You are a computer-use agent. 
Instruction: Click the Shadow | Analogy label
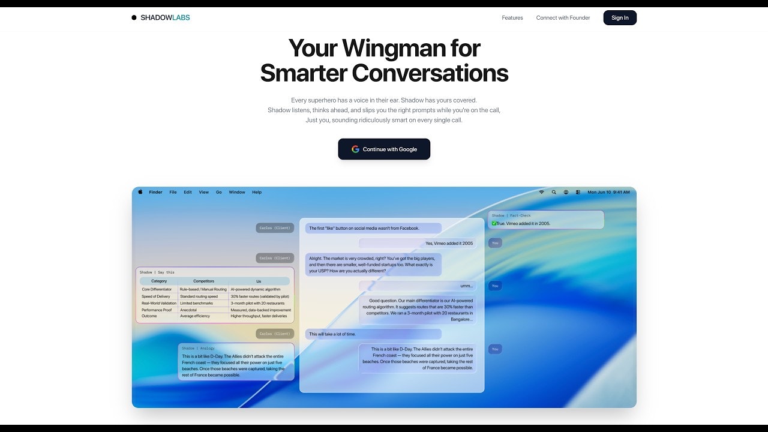[x=198, y=348]
